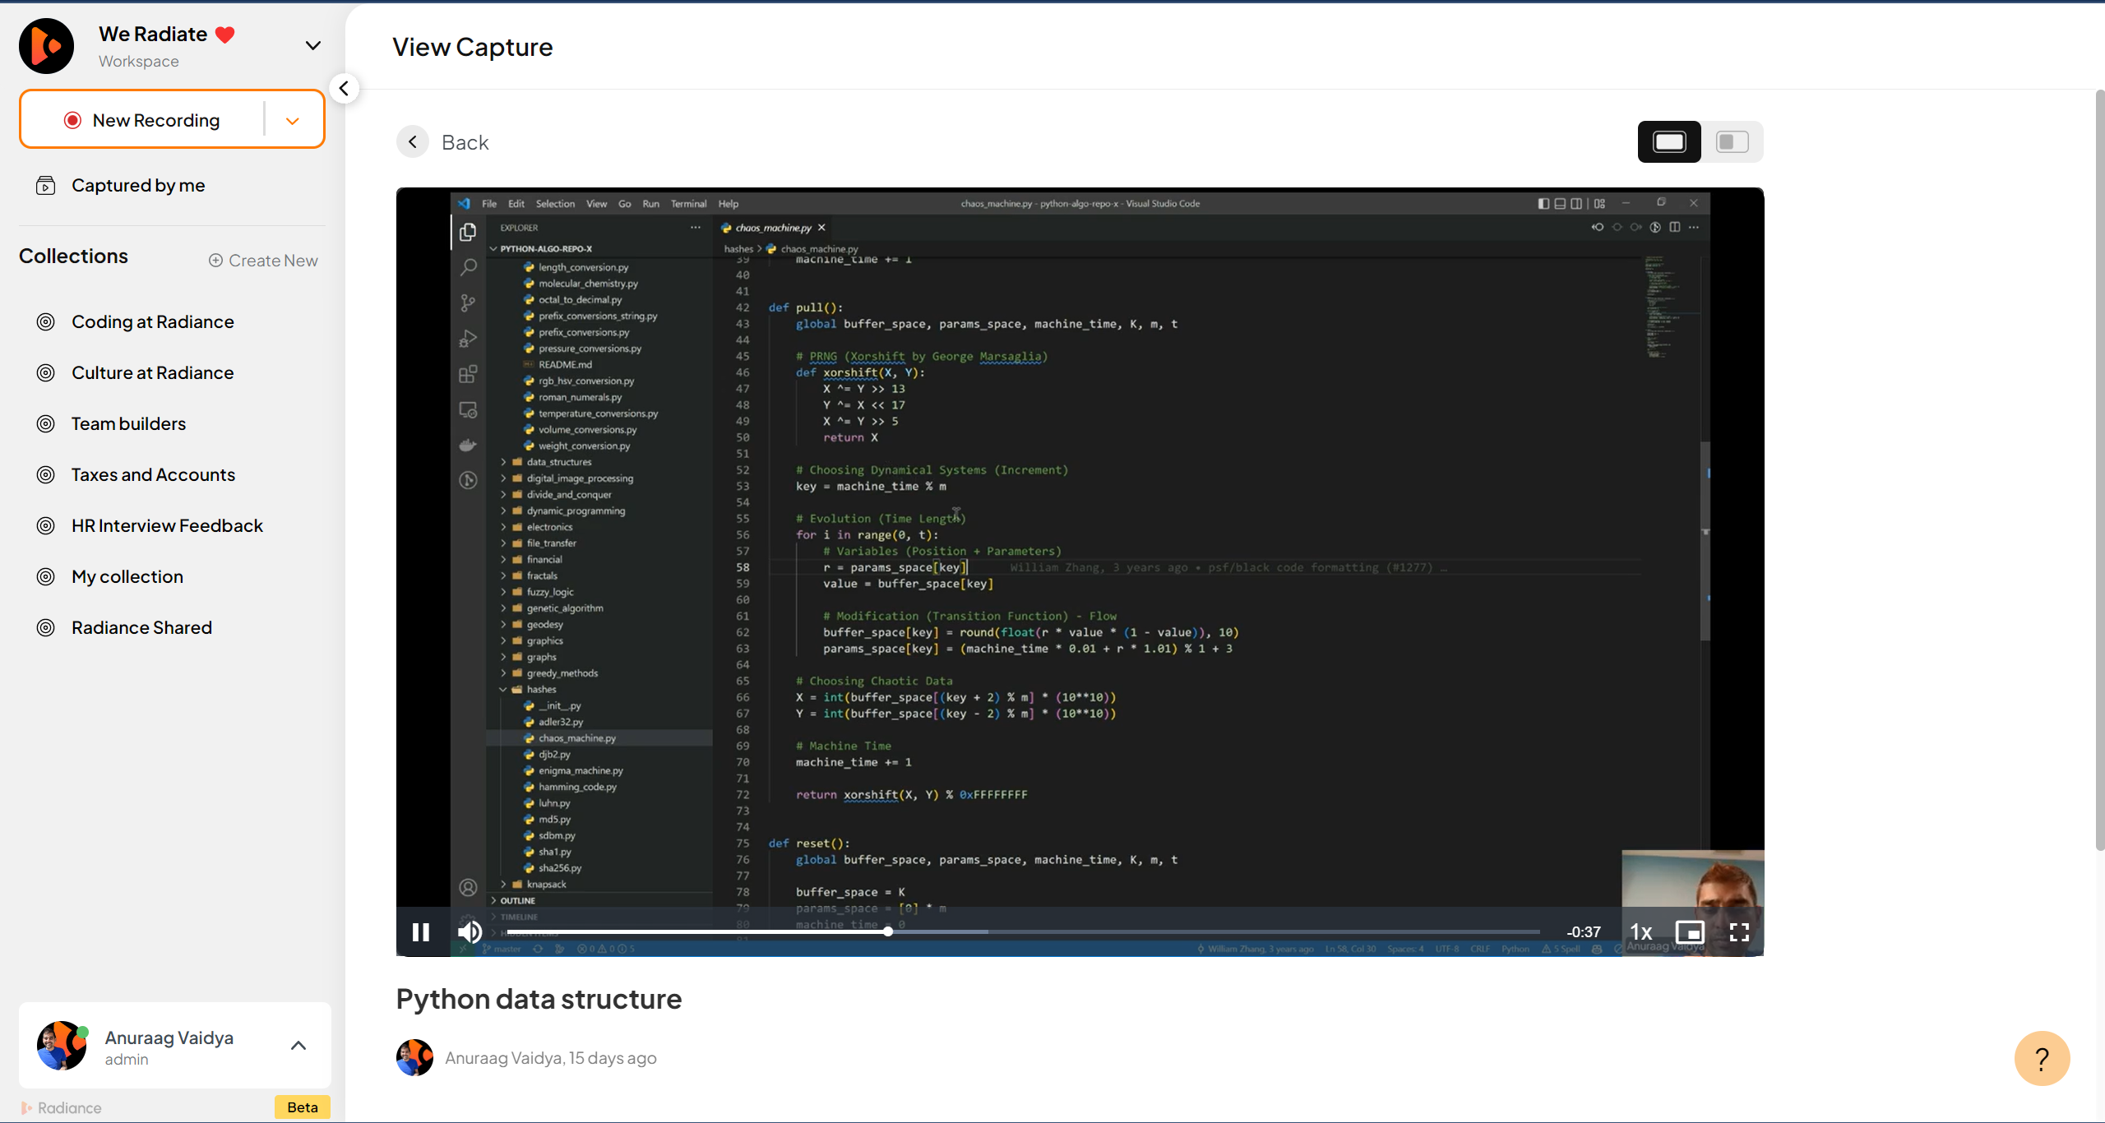This screenshot has height=1123, width=2105.
Task: Open the Terminal menu in video
Action: (x=688, y=204)
